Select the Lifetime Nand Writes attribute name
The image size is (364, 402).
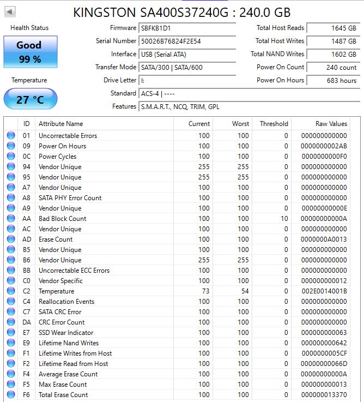[69, 343]
